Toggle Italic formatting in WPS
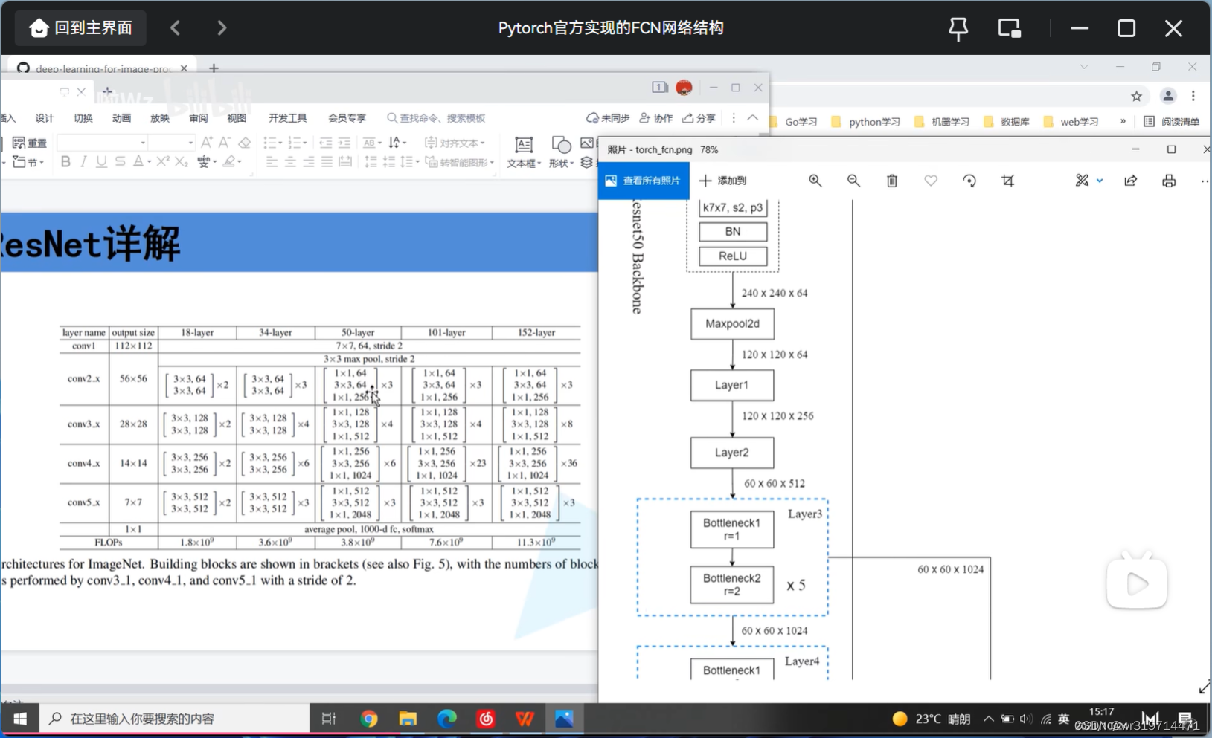 point(83,161)
